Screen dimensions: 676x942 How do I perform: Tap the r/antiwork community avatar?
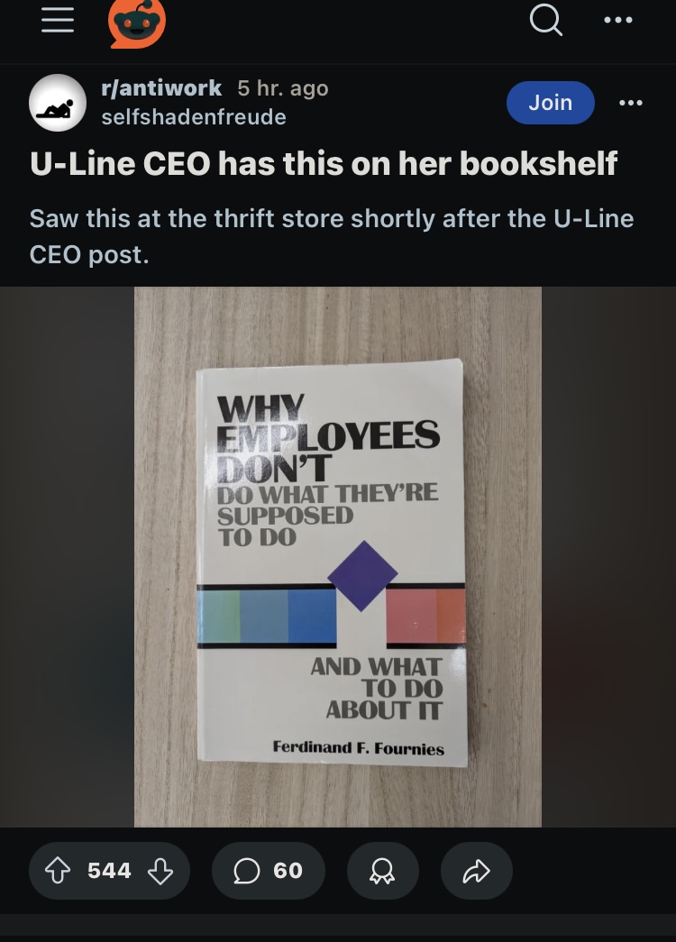click(58, 103)
